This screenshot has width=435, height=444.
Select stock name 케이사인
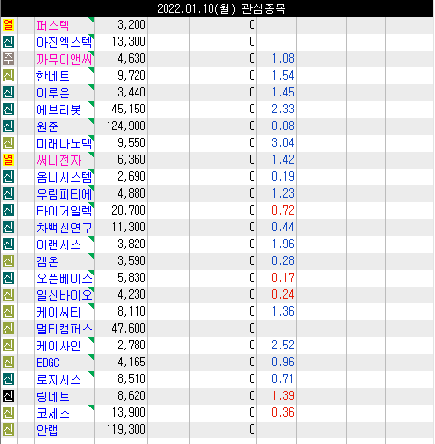point(59,346)
